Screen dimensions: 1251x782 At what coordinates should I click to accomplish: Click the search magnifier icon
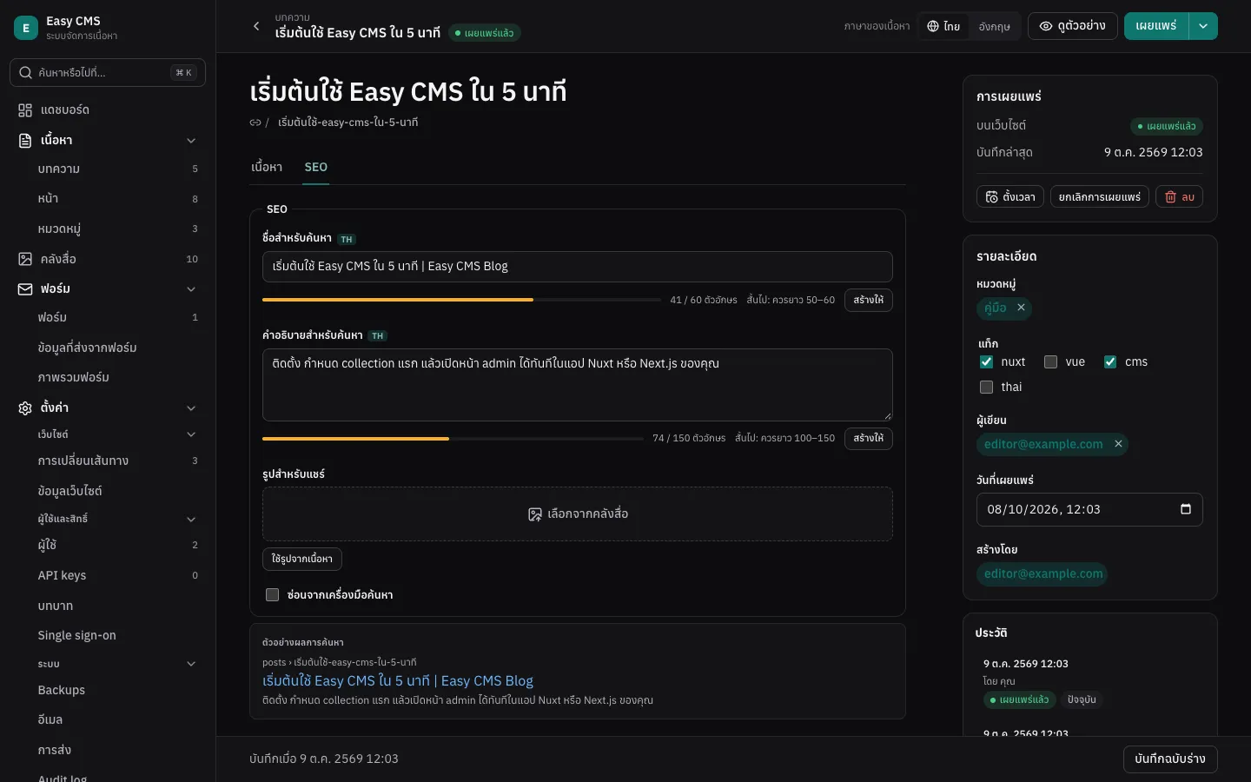26,73
